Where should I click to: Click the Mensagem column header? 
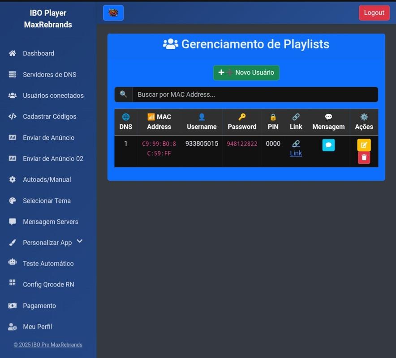pos(328,122)
